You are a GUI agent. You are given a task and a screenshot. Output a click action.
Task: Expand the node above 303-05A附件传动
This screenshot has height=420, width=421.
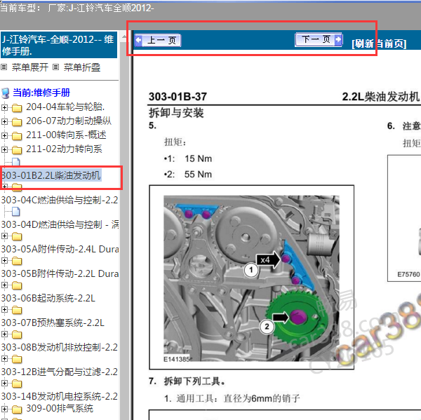point(4,236)
